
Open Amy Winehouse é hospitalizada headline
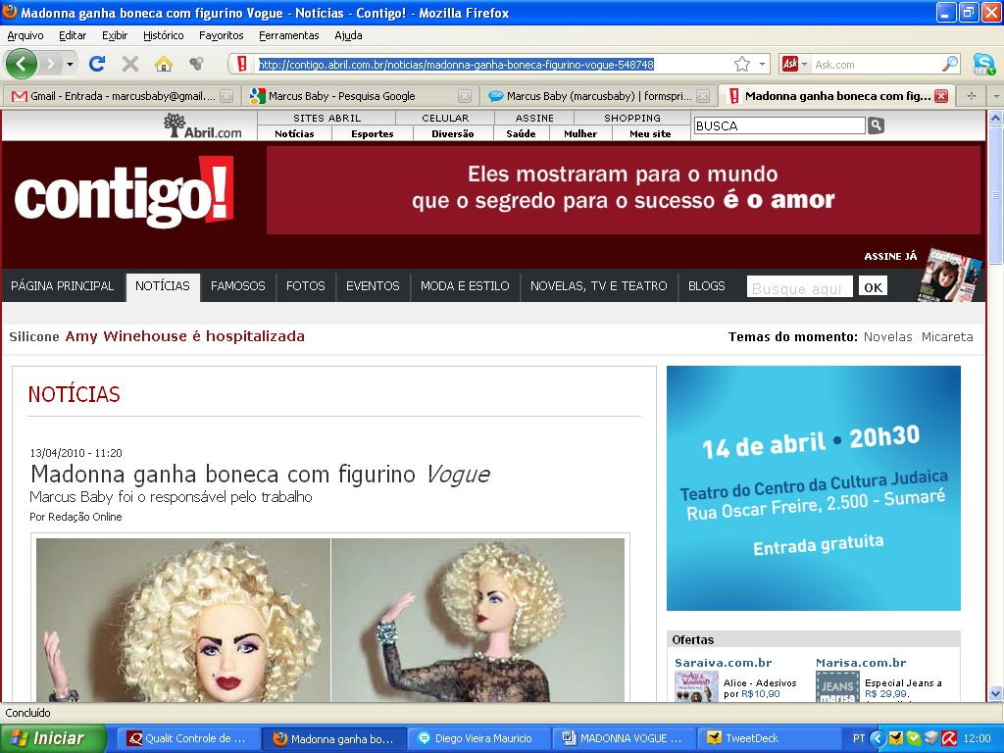184,336
